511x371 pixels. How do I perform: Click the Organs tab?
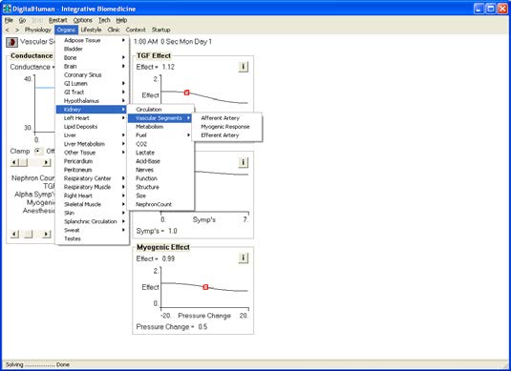coord(66,30)
